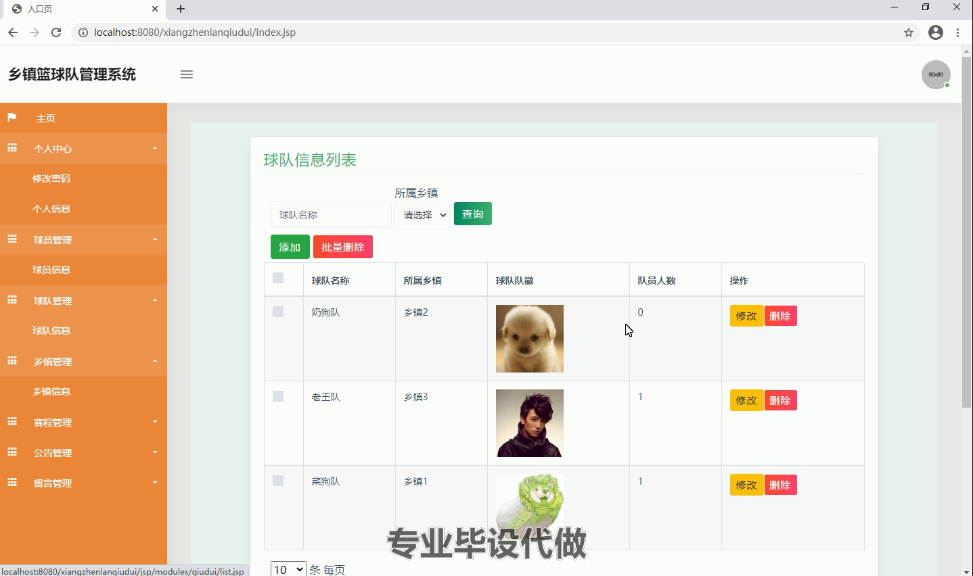Click the 所属乡镇 column header
Screen dimensions: 973x576
[x=422, y=281]
